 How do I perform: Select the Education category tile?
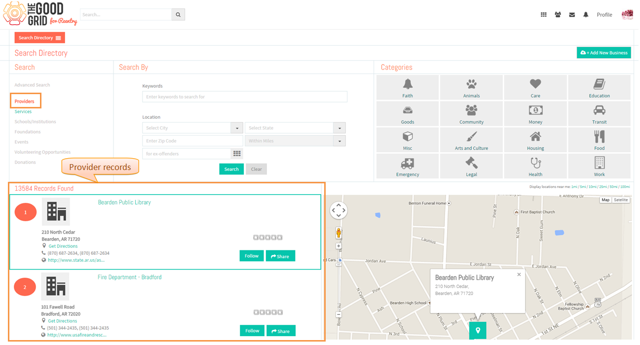(x=599, y=87)
